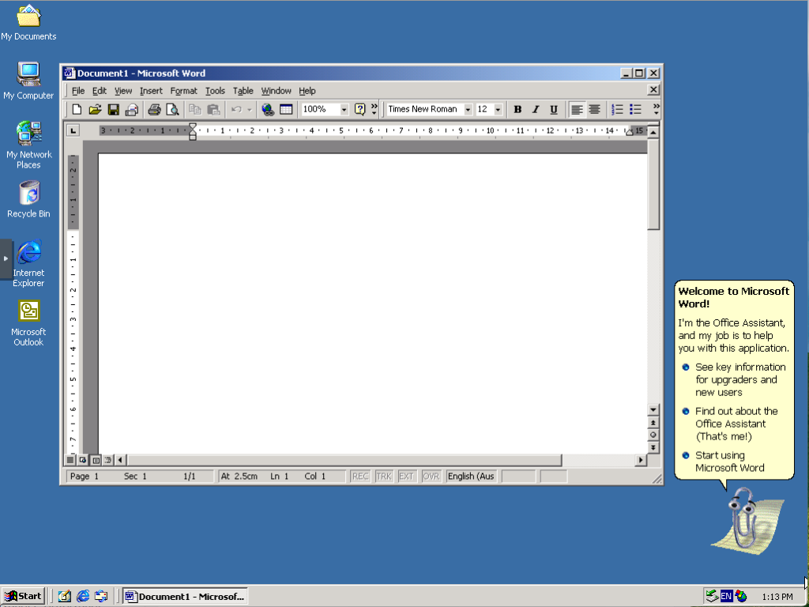Save the document with floppy disk icon

[114, 109]
